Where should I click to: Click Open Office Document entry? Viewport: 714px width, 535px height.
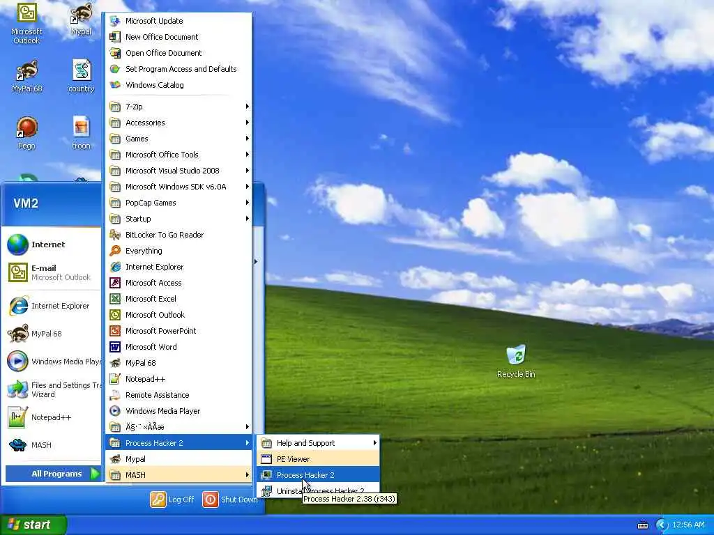click(178, 53)
